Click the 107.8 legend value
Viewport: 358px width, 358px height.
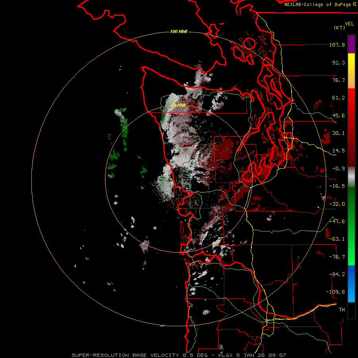coord(337,45)
